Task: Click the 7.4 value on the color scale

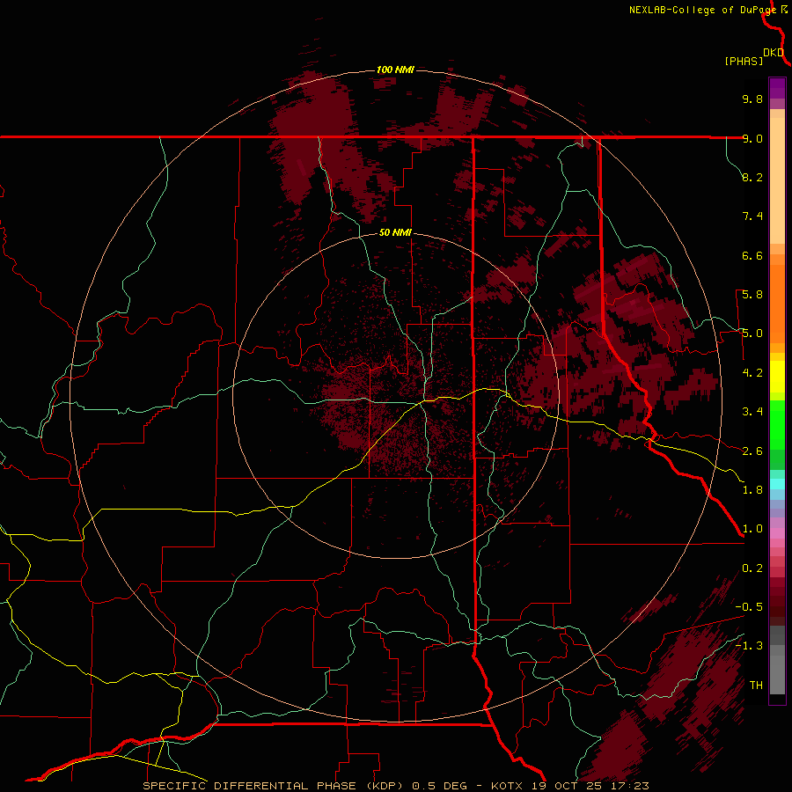Action: (752, 216)
